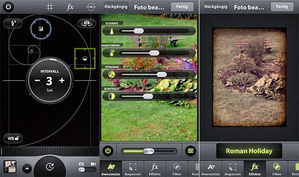Click Fertig in middle screen
Image resolution: width=299 pixels, height=177 pixels.
182,7
